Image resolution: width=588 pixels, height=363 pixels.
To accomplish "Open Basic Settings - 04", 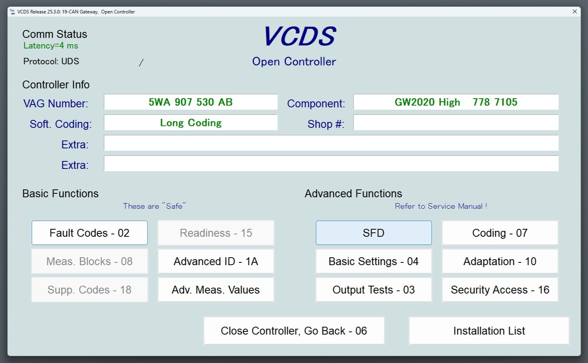I will tap(374, 261).
